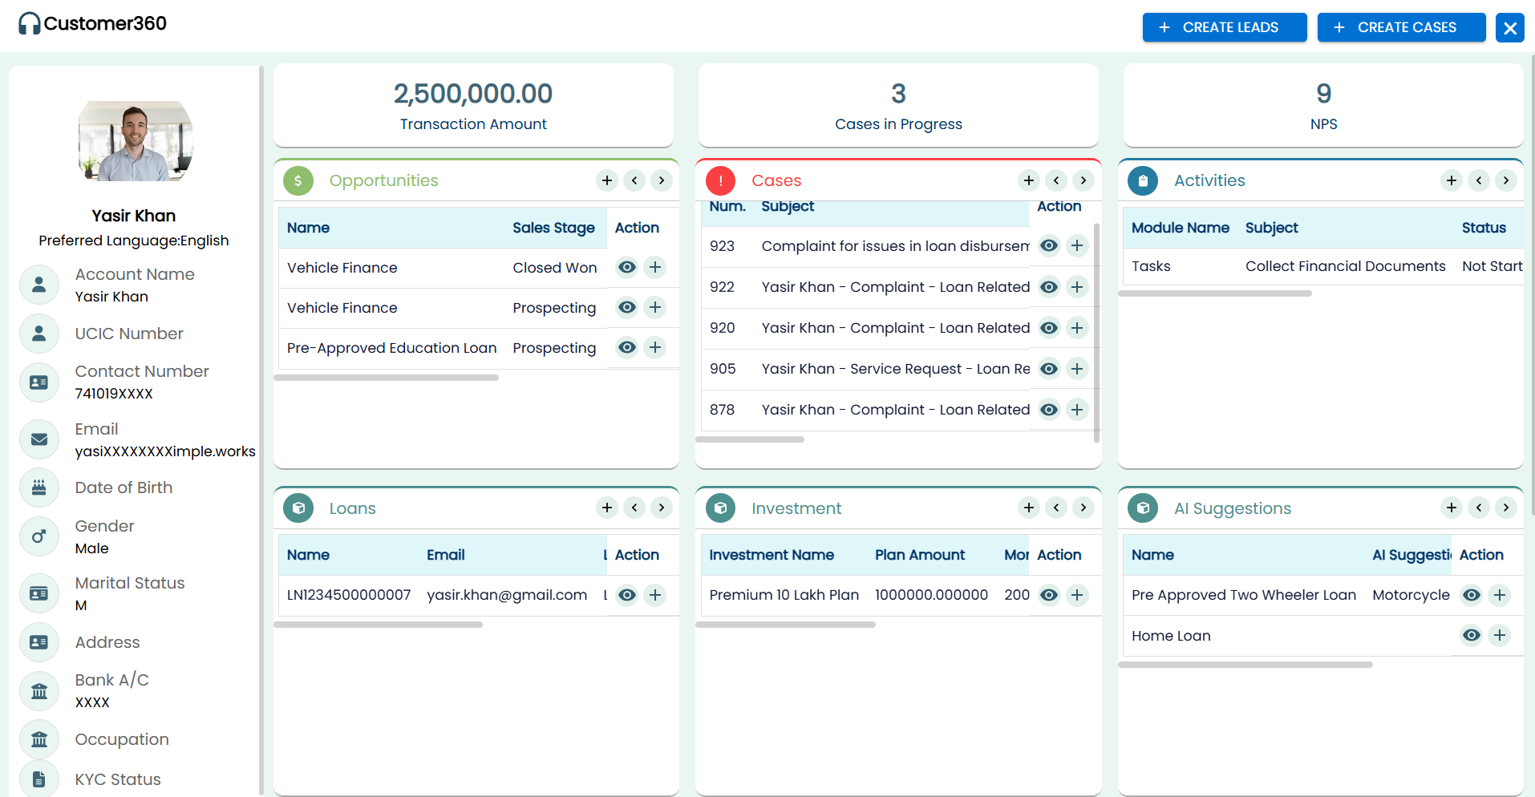Navigate back in the Cases panel

pyautogui.click(x=1055, y=180)
